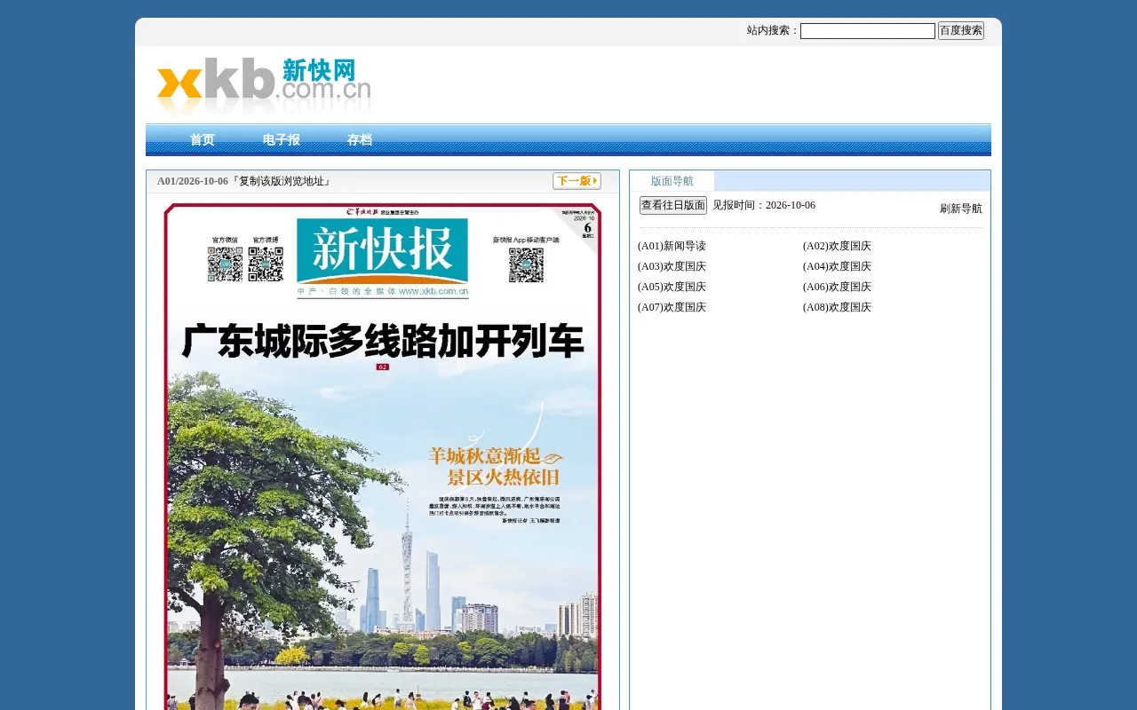Open page (A07)欢度国庆
This screenshot has width=1137, height=710.
coord(672,307)
